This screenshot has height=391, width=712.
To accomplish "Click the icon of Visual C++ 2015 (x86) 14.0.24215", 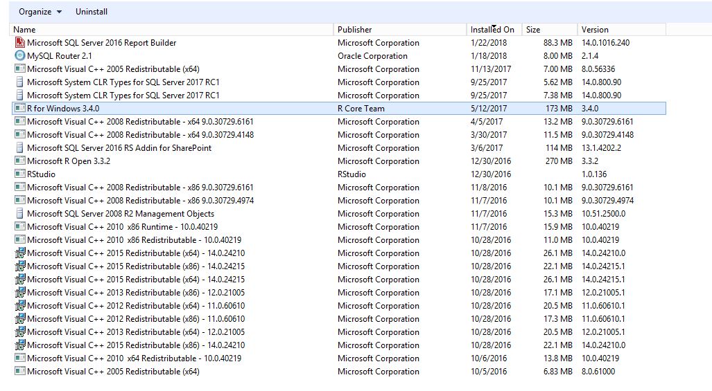I will pyautogui.click(x=19, y=266).
